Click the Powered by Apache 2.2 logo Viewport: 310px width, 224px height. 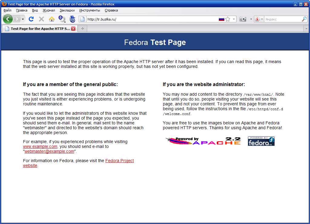coord(203,141)
